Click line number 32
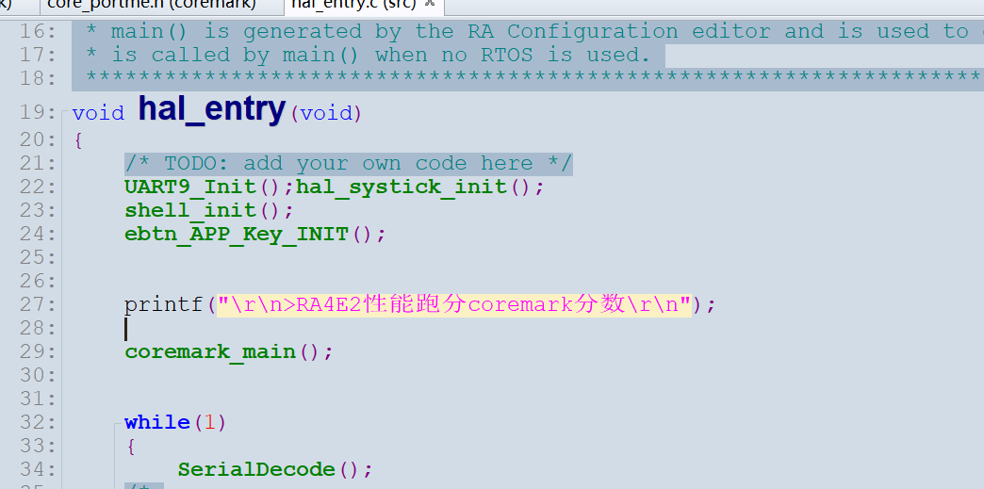 [x=37, y=422]
